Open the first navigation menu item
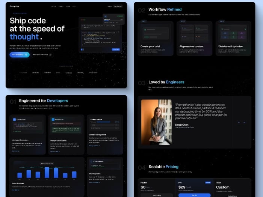Image resolution: width=263 pixels, height=197 pixels. point(53,6)
